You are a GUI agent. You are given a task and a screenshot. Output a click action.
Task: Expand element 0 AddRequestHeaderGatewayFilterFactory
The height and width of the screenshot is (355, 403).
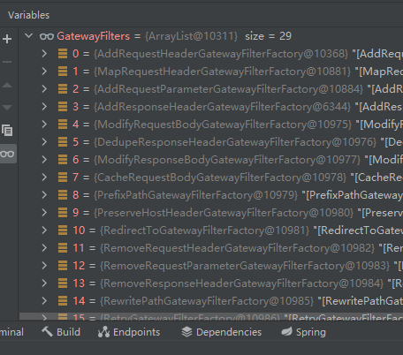click(44, 54)
